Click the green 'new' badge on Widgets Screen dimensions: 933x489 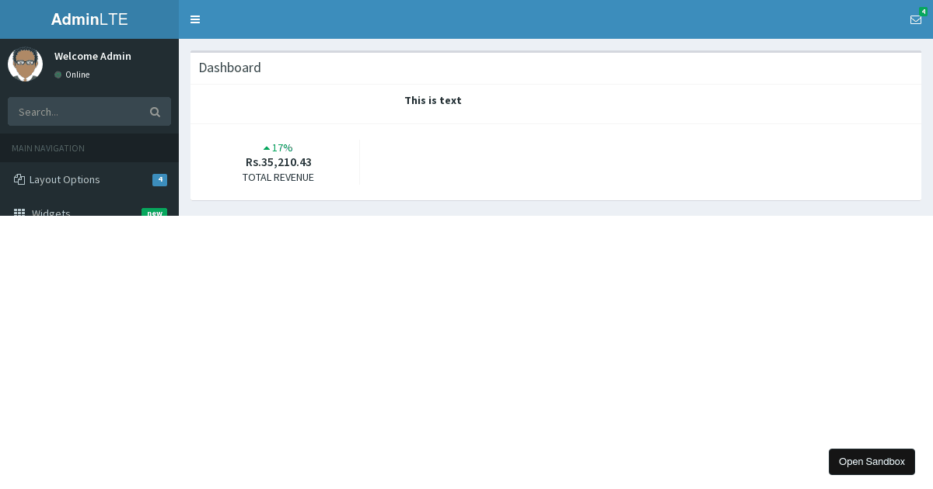click(x=155, y=213)
